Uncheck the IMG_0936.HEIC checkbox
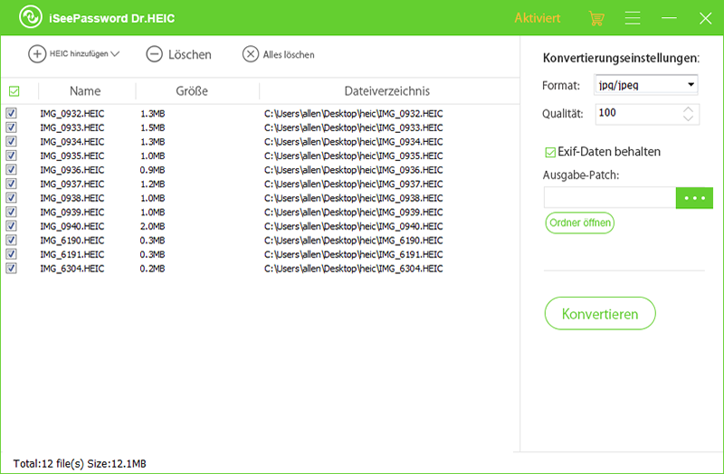Viewport: 724px width, 474px height. pos(11,169)
